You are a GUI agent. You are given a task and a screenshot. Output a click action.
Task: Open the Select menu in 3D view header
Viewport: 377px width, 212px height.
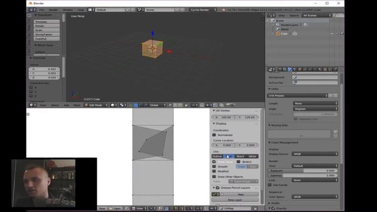point(55,105)
